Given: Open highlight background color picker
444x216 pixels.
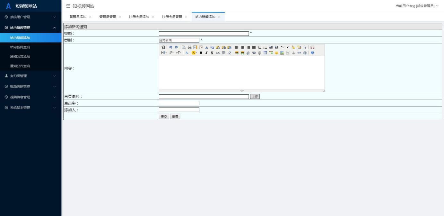Looking at the screenshot, I should 194,52.
